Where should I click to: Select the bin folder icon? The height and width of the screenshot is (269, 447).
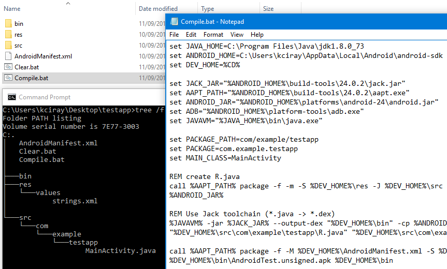(x=9, y=24)
